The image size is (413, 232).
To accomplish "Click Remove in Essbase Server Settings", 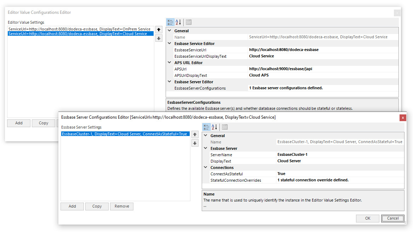I will click(122, 206).
